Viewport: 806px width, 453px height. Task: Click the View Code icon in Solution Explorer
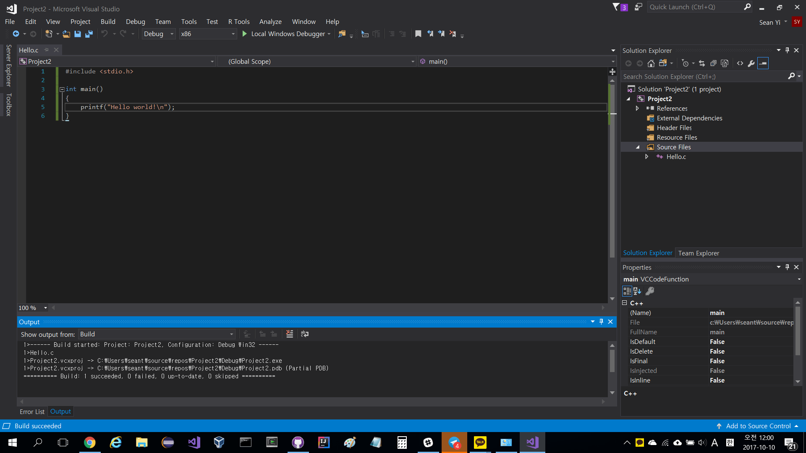coord(740,63)
